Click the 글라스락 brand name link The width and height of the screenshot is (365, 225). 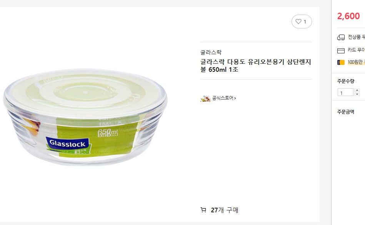click(211, 52)
